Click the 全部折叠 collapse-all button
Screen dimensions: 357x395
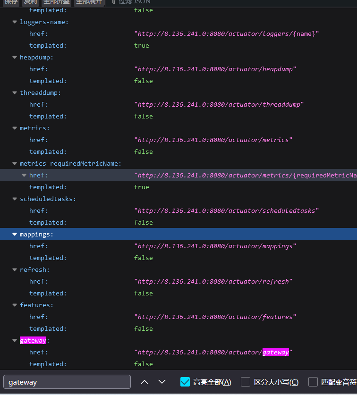click(57, 2)
